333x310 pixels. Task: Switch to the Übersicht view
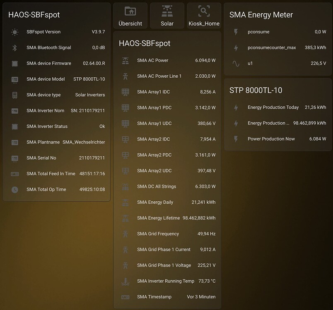pyautogui.click(x=130, y=16)
